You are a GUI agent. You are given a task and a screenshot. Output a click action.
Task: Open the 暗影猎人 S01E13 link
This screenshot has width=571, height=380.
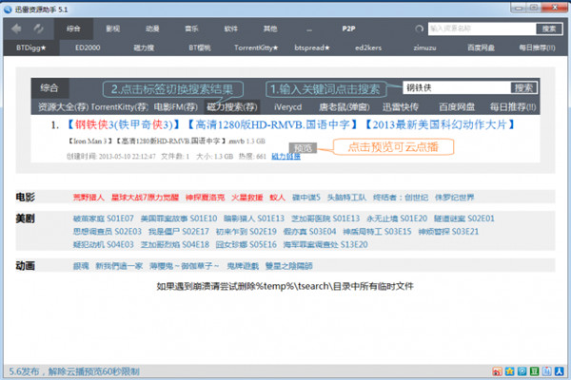tap(254, 218)
